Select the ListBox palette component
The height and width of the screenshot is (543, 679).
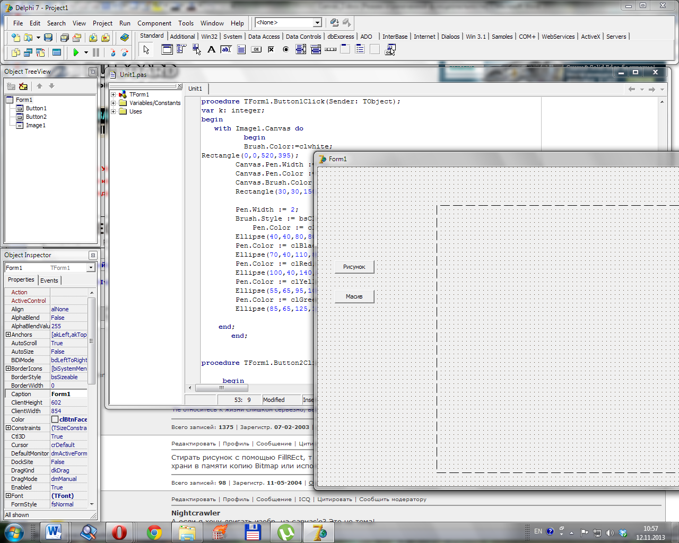[301, 49]
